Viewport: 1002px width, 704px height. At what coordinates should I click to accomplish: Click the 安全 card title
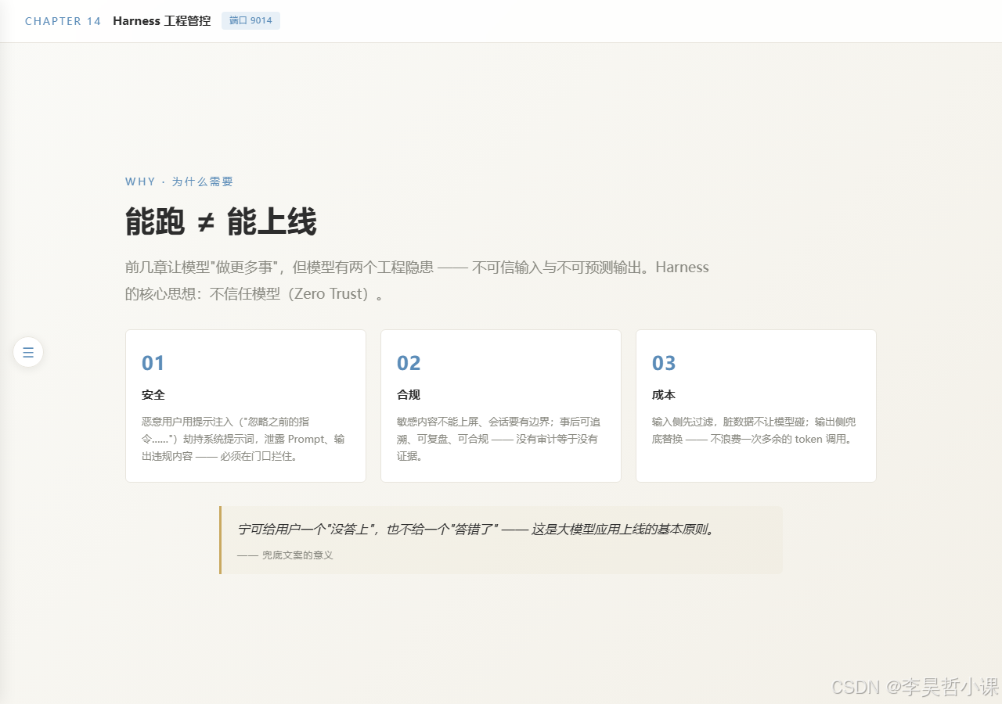pyautogui.click(x=153, y=395)
